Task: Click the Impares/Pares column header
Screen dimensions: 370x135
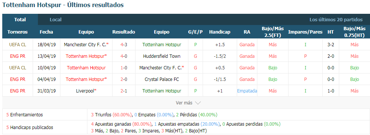Action: pos(305,32)
